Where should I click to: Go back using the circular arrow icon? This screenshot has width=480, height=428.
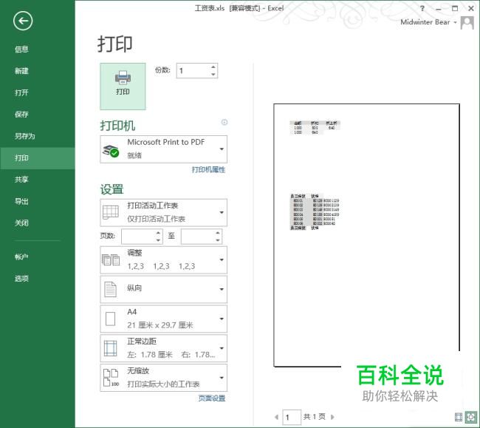[23, 21]
